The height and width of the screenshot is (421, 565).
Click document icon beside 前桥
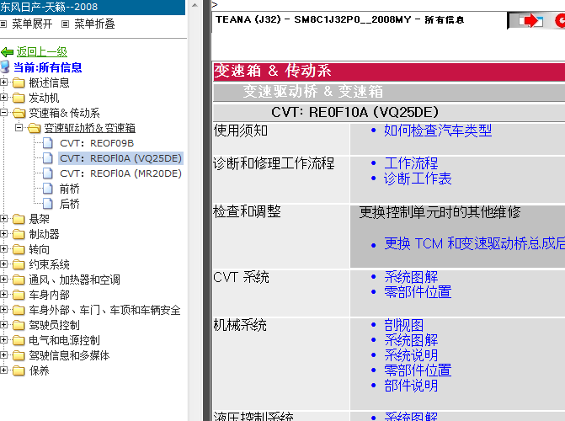[47, 189]
